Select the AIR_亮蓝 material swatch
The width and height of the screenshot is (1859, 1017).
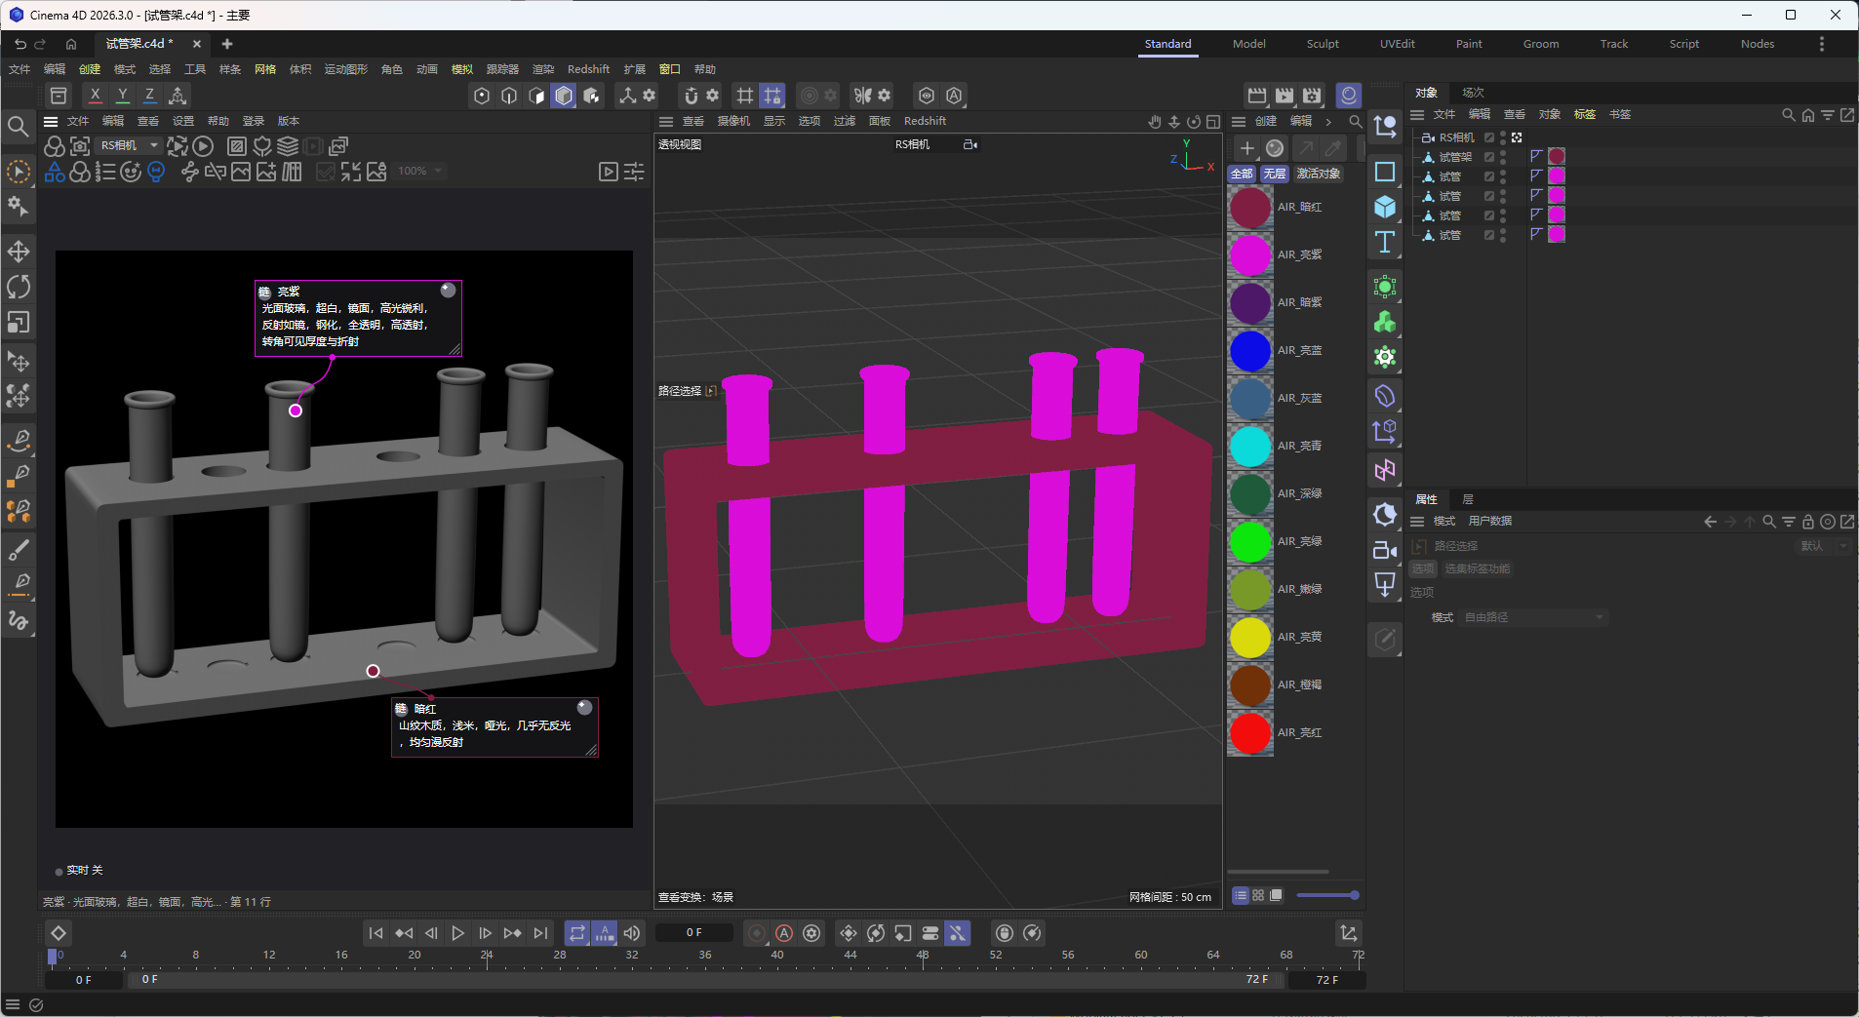(1249, 351)
